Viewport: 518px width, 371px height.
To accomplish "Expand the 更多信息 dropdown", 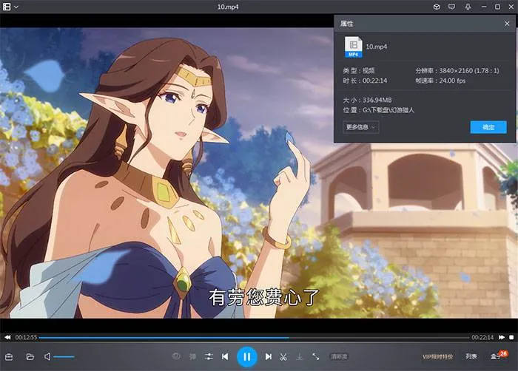I will [x=361, y=127].
